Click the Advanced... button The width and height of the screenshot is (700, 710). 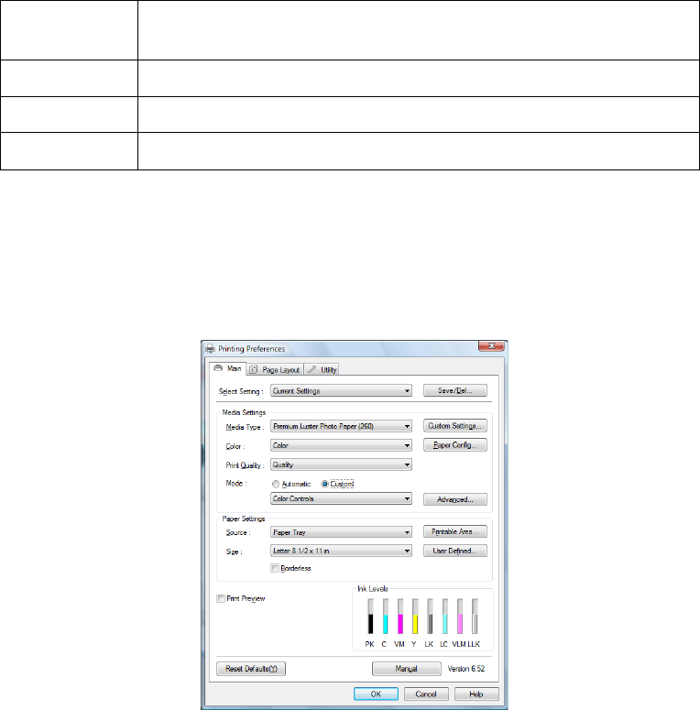pyautogui.click(x=454, y=499)
